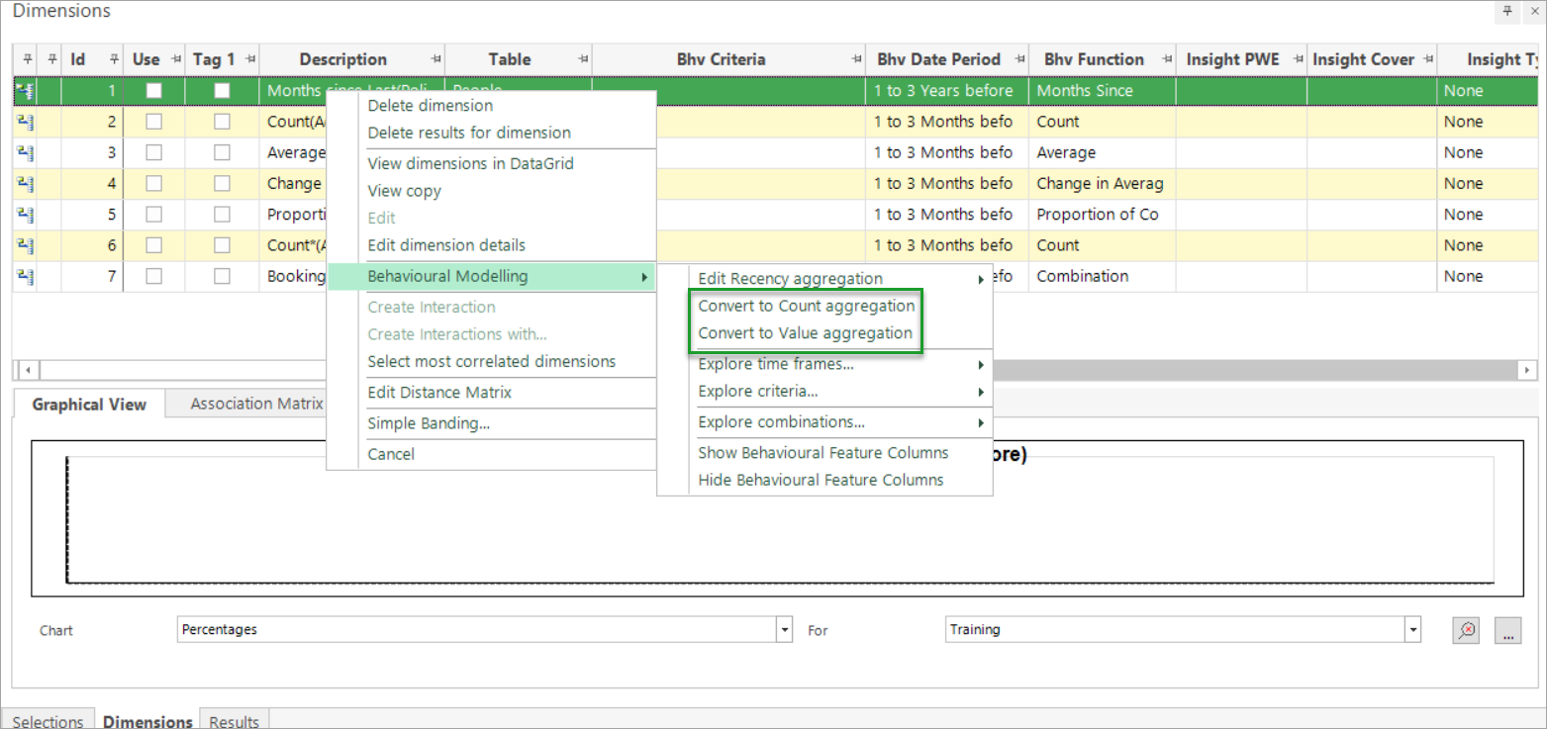Viewport: 1547px width, 729px height.
Task: Click the 'Months Since' Bhv Function cell
Action: tap(1103, 91)
